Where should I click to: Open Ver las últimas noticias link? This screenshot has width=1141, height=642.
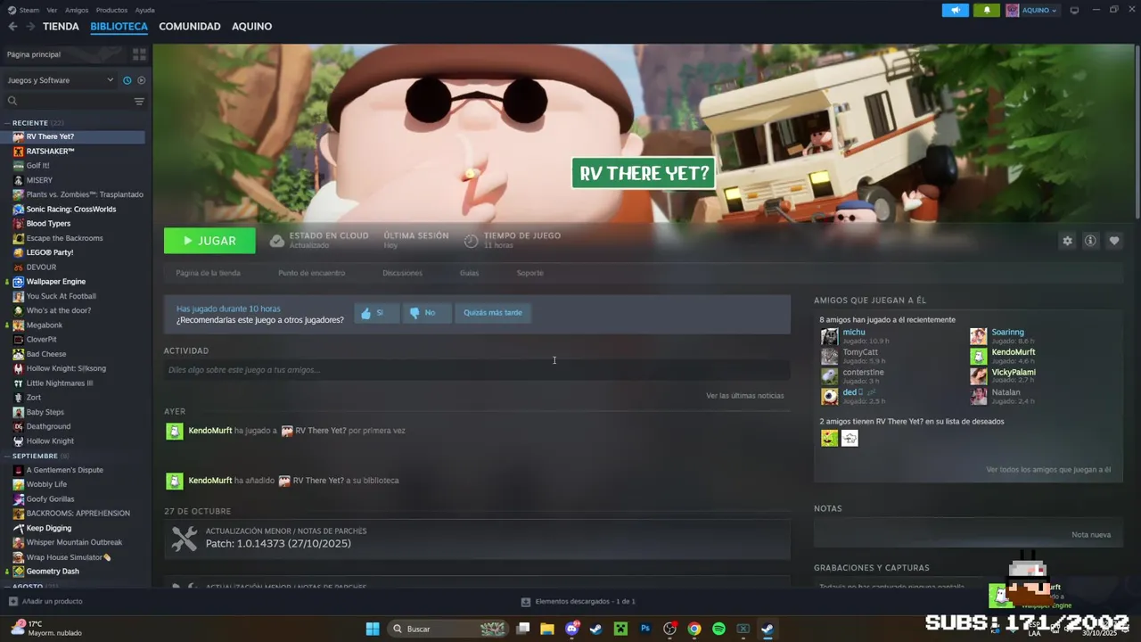click(x=745, y=396)
